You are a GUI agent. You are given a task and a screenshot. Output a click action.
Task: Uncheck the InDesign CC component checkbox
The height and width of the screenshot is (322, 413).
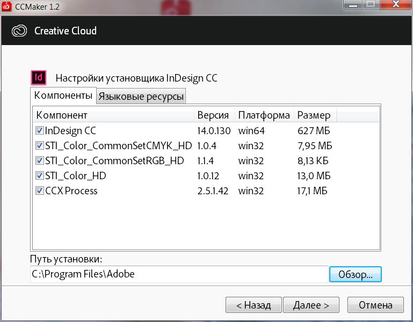pos(40,130)
